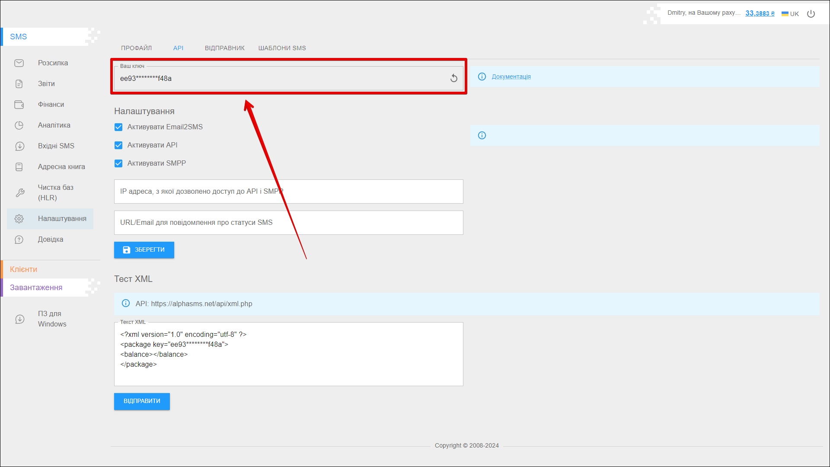The image size is (830, 467).
Task: Disable the Активувати SMPP checkbox
Action: [118, 163]
